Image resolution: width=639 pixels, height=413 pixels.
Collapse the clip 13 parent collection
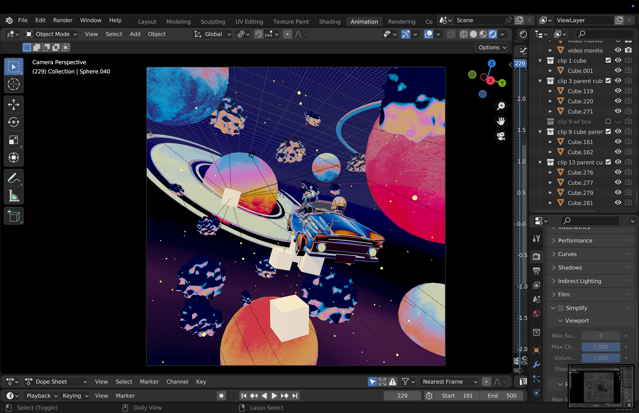coord(540,162)
